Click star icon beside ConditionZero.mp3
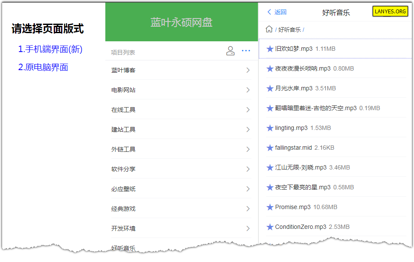Image resolution: width=414 pixels, height=262 pixels. click(270, 227)
